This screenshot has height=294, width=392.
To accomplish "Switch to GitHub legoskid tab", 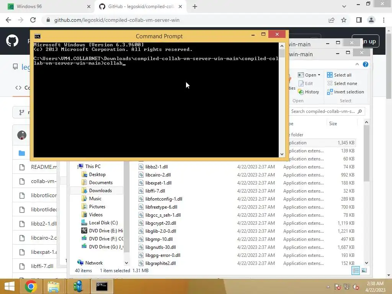I will point(141,7).
